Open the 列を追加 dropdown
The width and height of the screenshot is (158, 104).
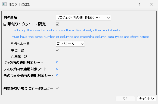coord(83,18)
